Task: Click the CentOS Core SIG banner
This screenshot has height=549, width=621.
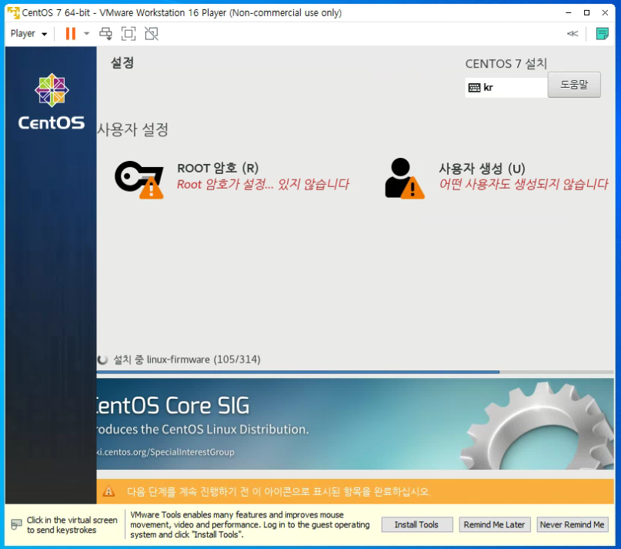Action: [356, 423]
